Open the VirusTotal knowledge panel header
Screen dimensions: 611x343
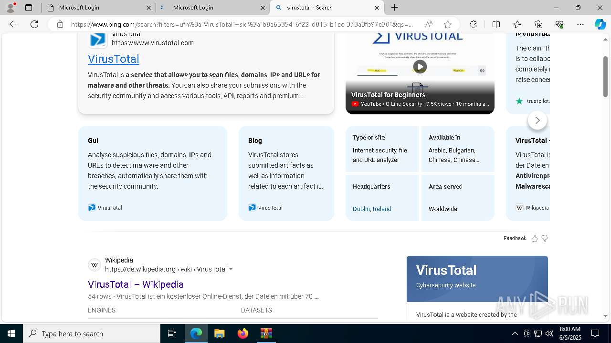(477, 279)
